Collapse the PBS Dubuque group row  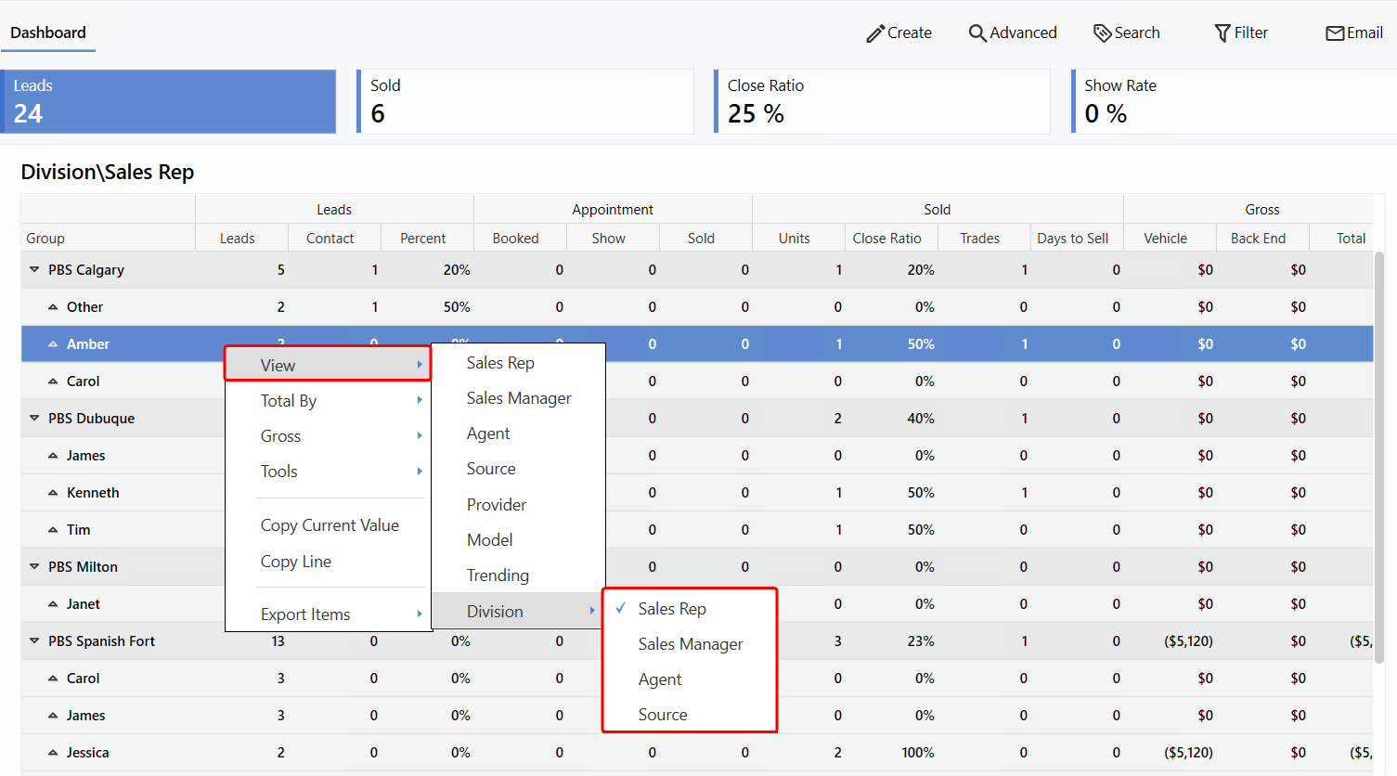(34, 419)
